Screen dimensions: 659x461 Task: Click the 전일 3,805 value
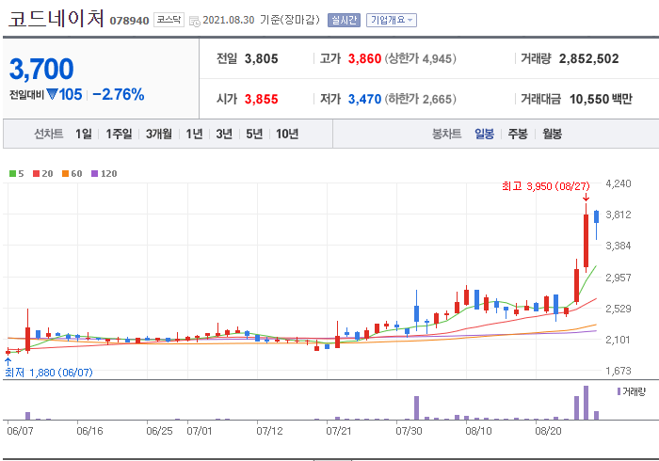coord(261,58)
